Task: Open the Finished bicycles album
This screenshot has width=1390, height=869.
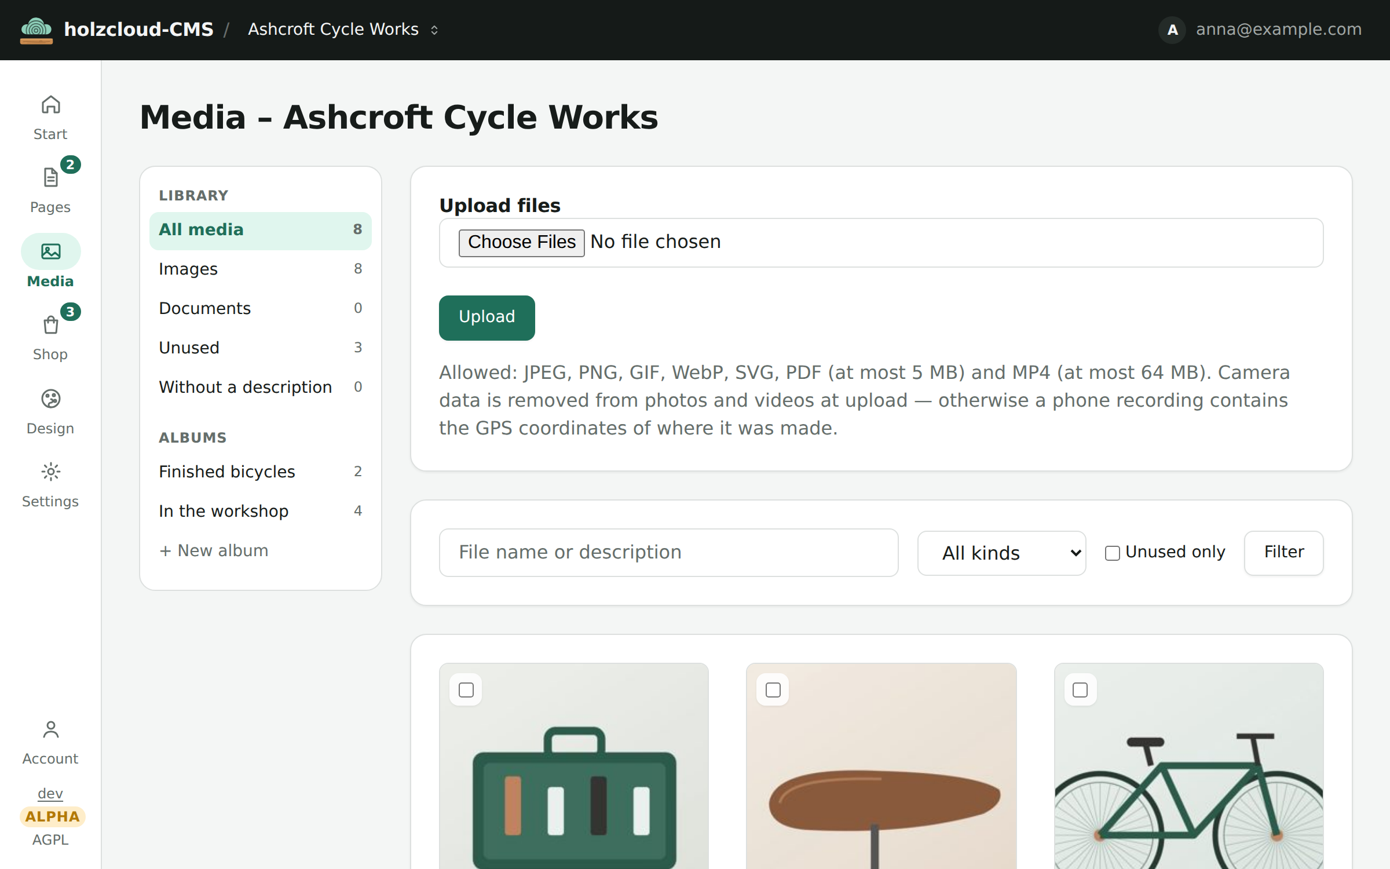Action: pos(260,472)
